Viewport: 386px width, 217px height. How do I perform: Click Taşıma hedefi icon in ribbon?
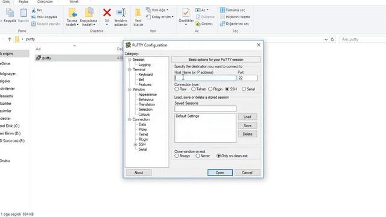coord(72,13)
